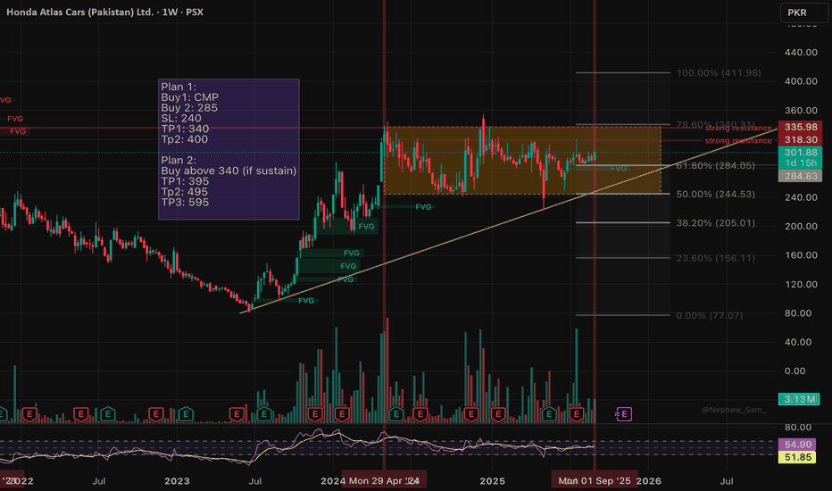Click the 440.00 price scale value
The width and height of the screenshot is (832, 491).
coord(801,52)
